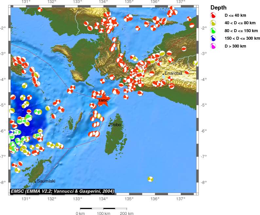Choose the magenta D > 300 km legend symbol
The image size is (260, 215).
click(214, 46)
